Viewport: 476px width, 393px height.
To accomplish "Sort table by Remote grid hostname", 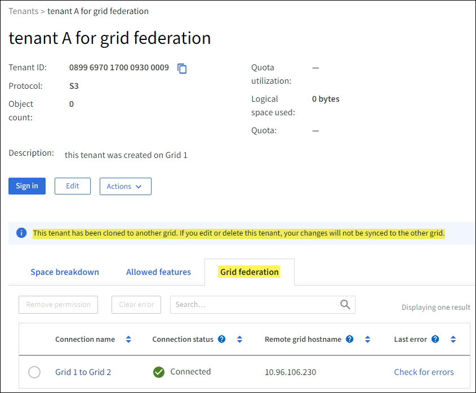I will pyautogui.click(x=368, y=339).
